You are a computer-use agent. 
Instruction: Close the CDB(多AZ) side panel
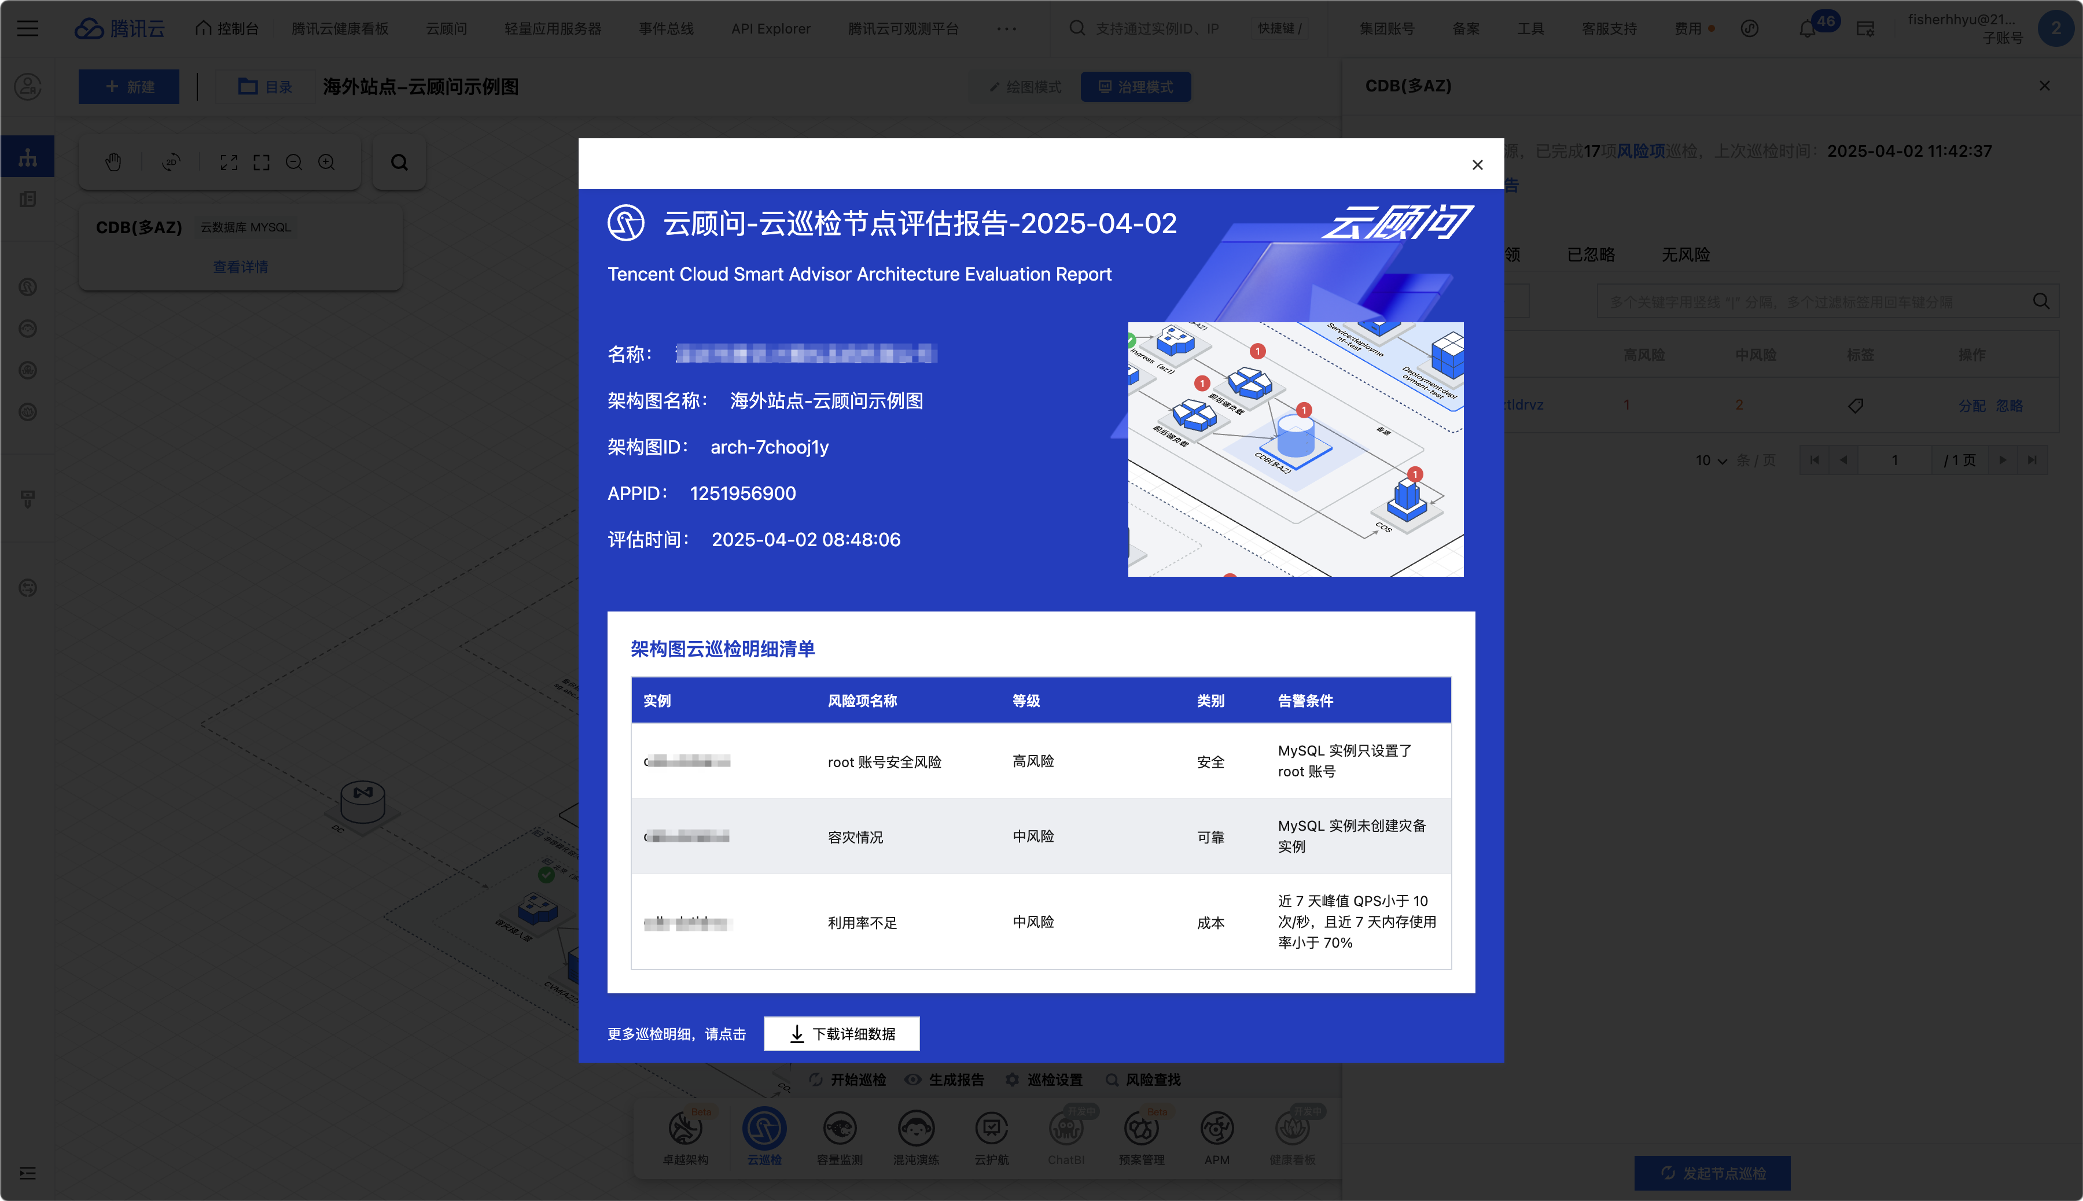(2044, 86)
